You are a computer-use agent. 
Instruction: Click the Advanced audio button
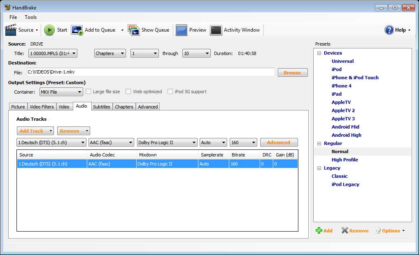279,142
